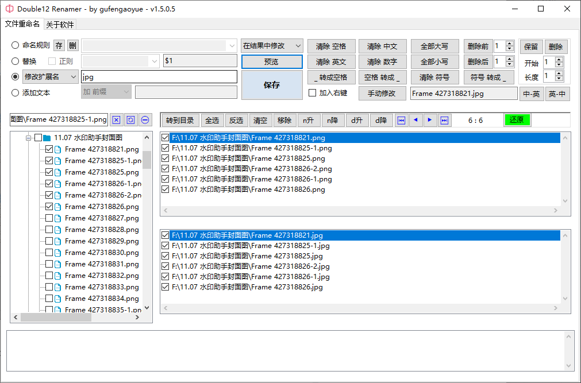Click the jpg extension input field
The height and width of the screenshot is (383, 581).
159,77
